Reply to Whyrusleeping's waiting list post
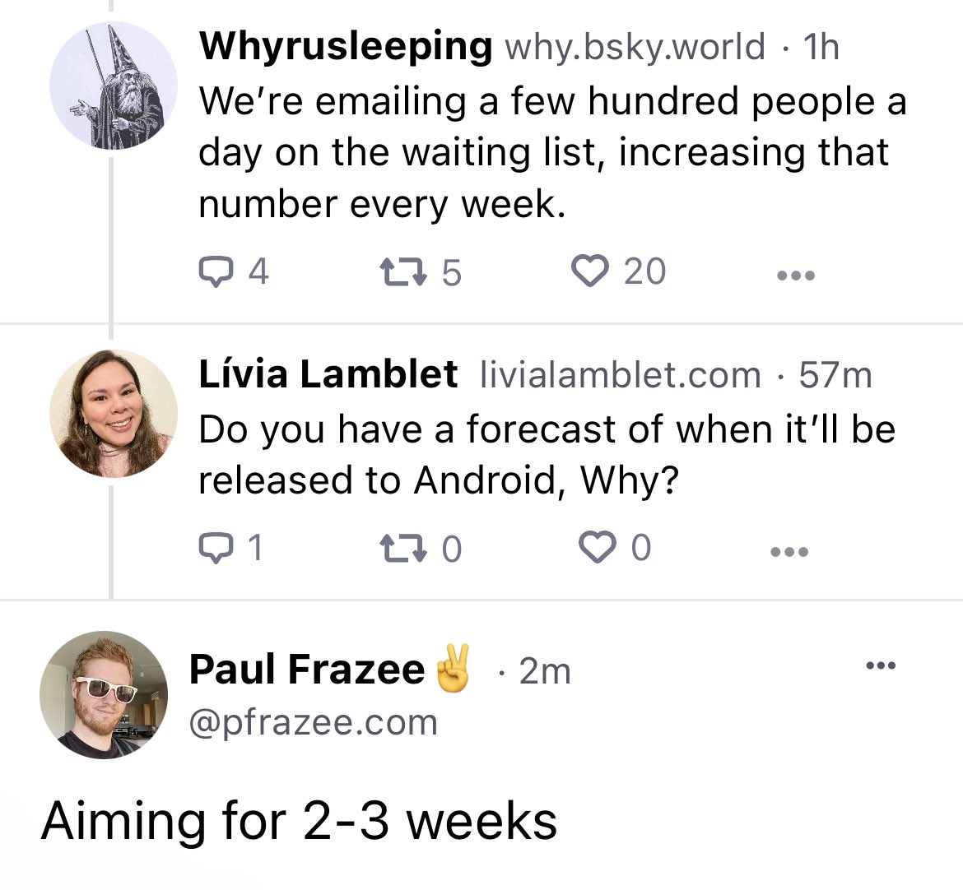Screen dimensions: 963x890 (x=216, y=271)
